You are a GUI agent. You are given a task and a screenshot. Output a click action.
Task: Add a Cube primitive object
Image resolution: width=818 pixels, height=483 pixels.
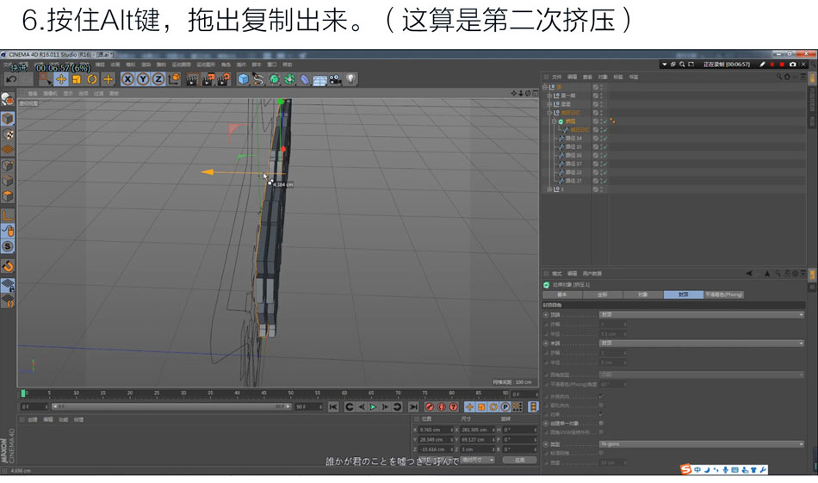243,79
